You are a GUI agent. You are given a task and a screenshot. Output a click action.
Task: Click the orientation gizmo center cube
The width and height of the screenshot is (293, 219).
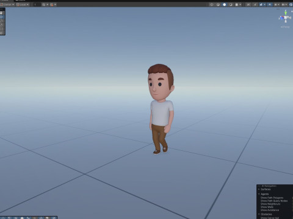(286, 18)
